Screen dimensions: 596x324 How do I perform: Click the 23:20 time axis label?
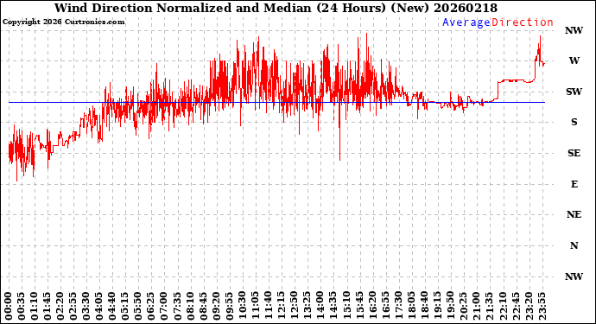(529, 307)
